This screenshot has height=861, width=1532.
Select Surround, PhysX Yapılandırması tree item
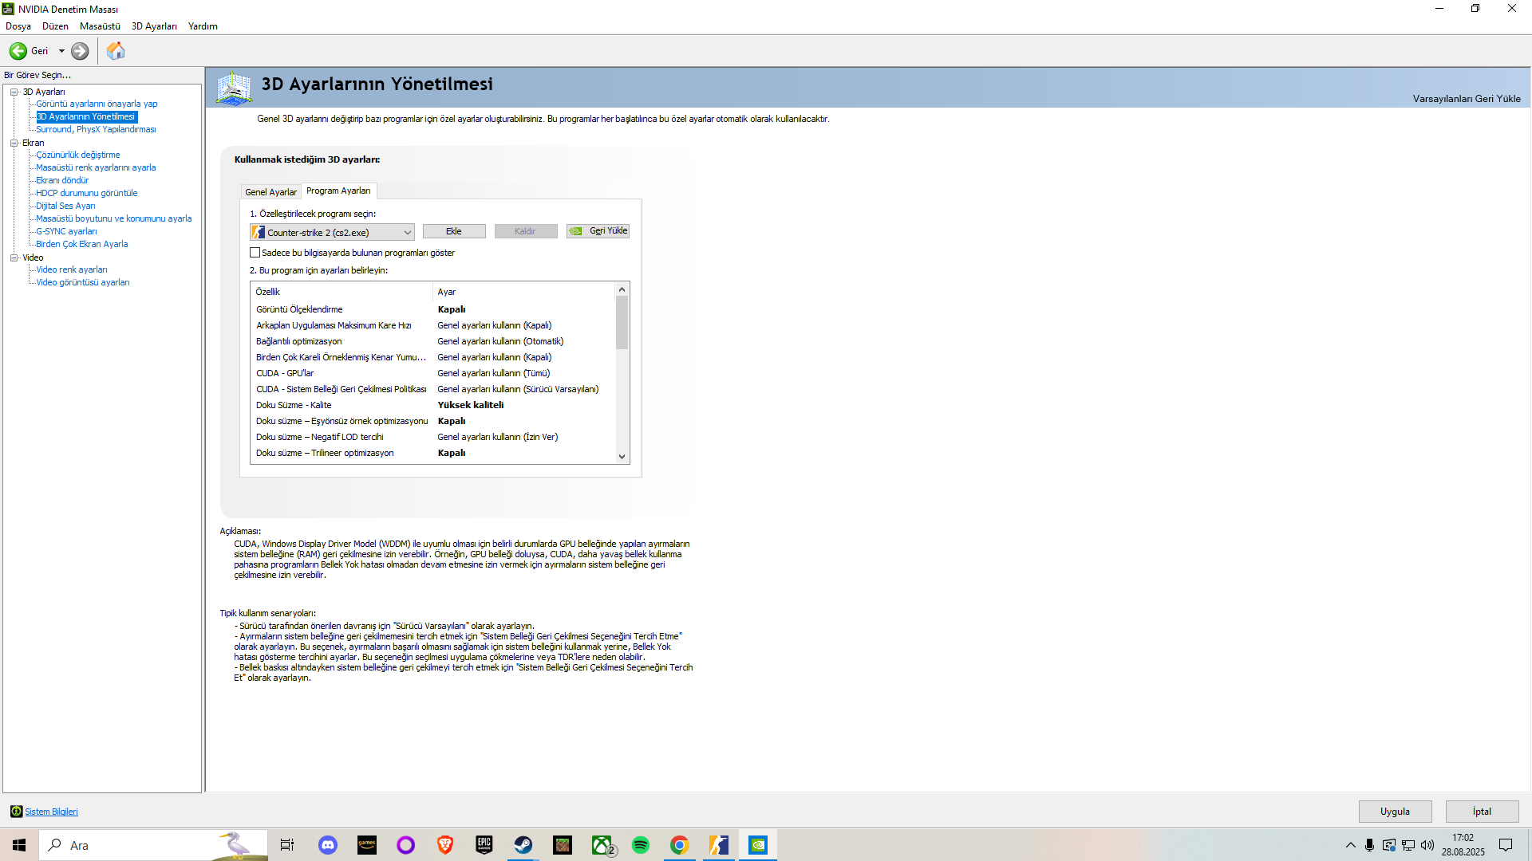pyautogui.click(x=96, y=129)
